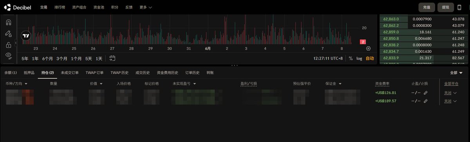Open go-to-date calendar icon
This screenshot has height=142, width=470.
[x=112, y=58]
